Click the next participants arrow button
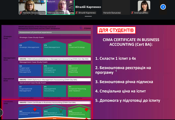 [163, 7]
